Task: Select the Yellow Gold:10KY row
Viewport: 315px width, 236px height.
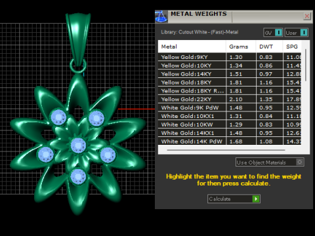Action: click(230, 66)
